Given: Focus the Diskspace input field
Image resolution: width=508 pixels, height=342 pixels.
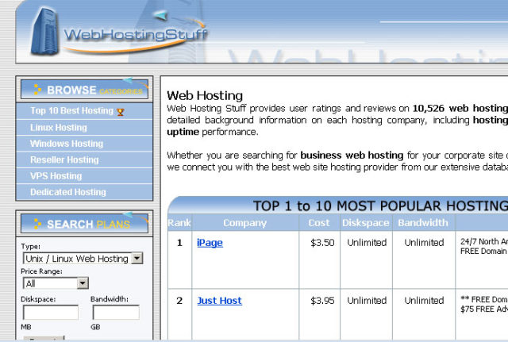Looking at the screenshot, I should pyautogui.click(x=49, y=312).
